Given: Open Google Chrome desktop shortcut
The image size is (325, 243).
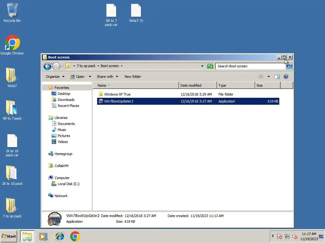Looking at the screenshot, I should 12,45.
